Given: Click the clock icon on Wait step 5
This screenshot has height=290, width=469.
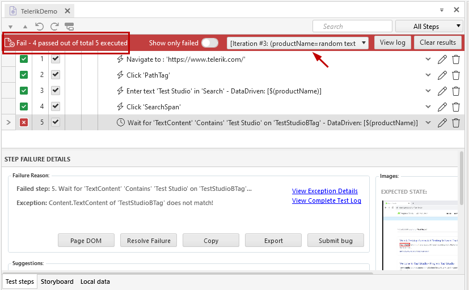Looking at the screenshot, I should (121, 122).
